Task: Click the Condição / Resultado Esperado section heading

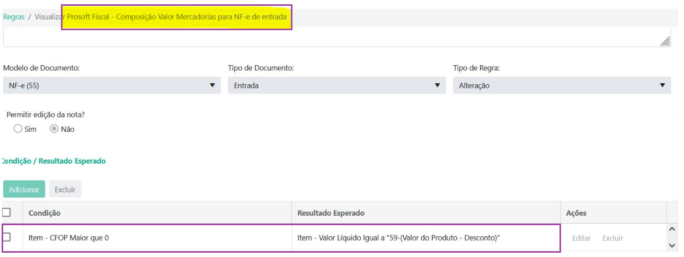Action: pyautogui.click(x=54, y=161)
